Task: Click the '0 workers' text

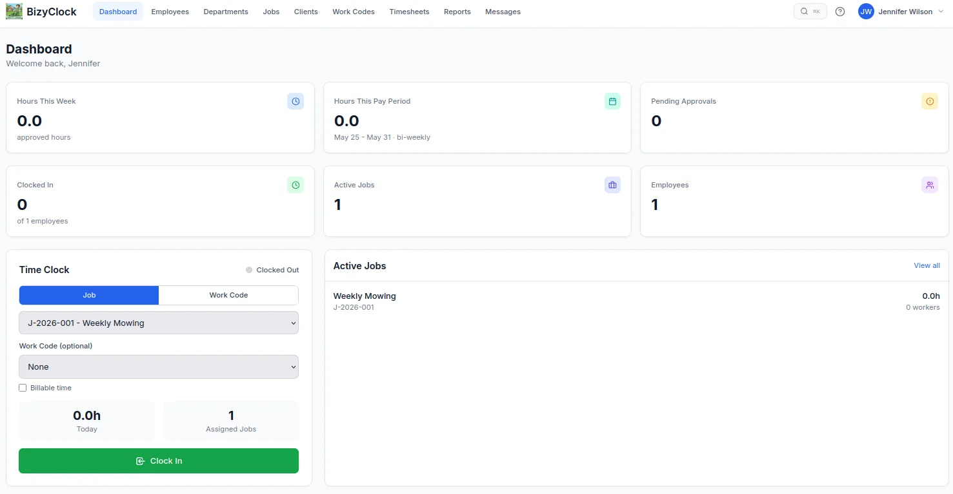Action: pyautogui.click(x=923, y=307)
